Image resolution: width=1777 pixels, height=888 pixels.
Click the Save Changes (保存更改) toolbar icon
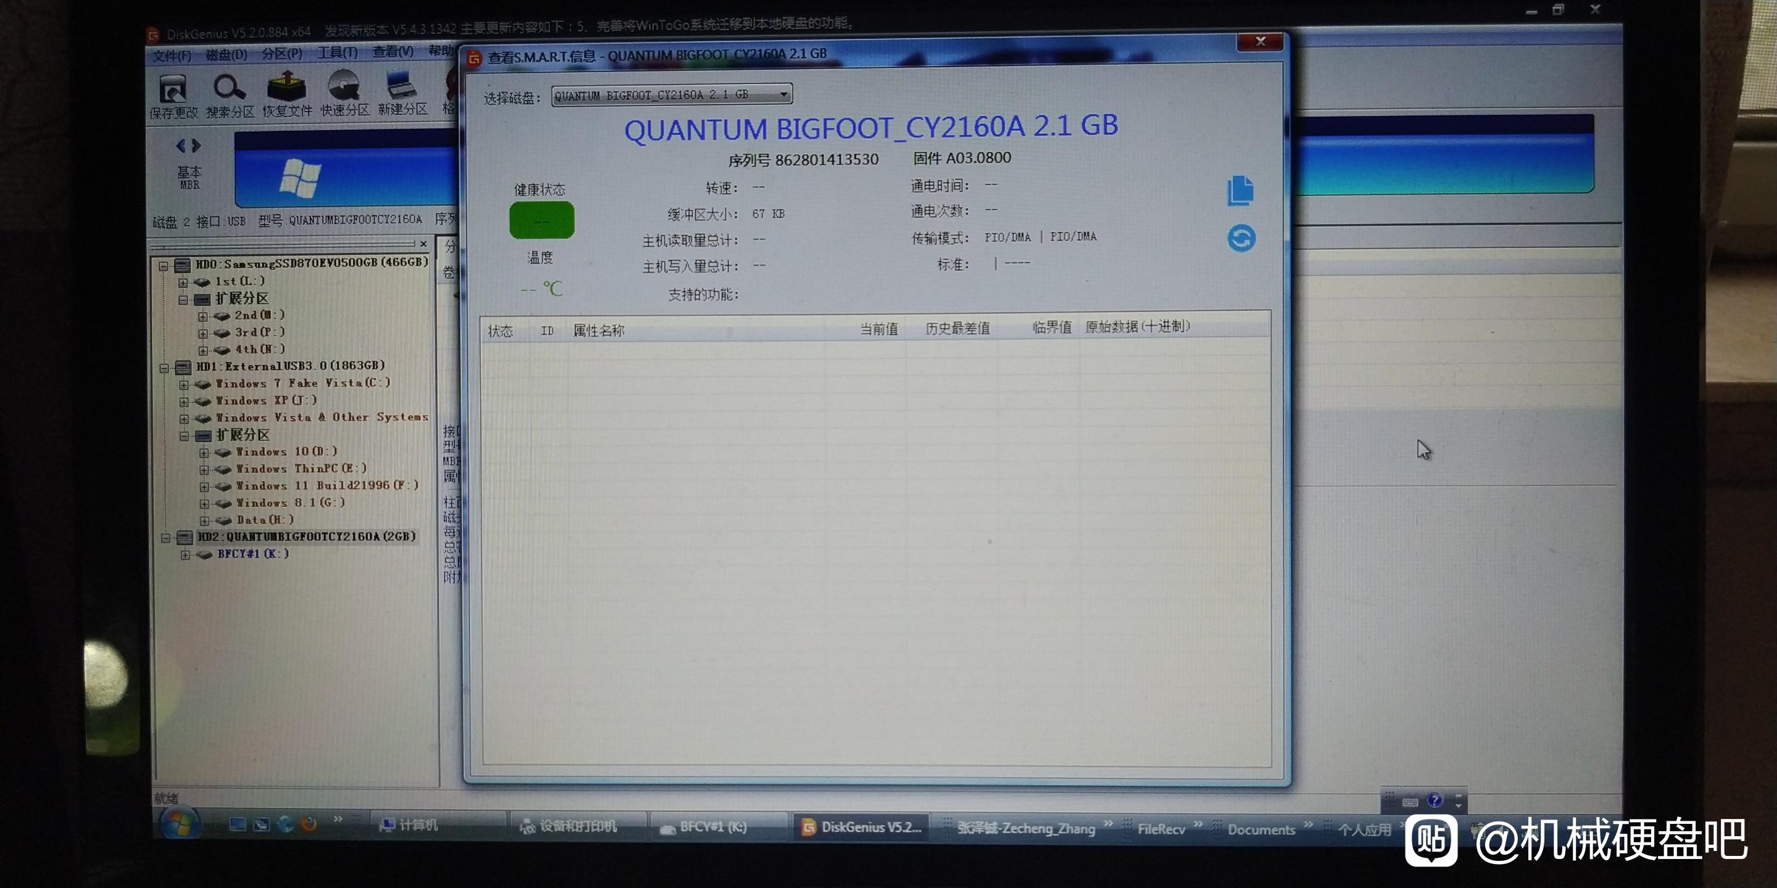tap(173, 90)
